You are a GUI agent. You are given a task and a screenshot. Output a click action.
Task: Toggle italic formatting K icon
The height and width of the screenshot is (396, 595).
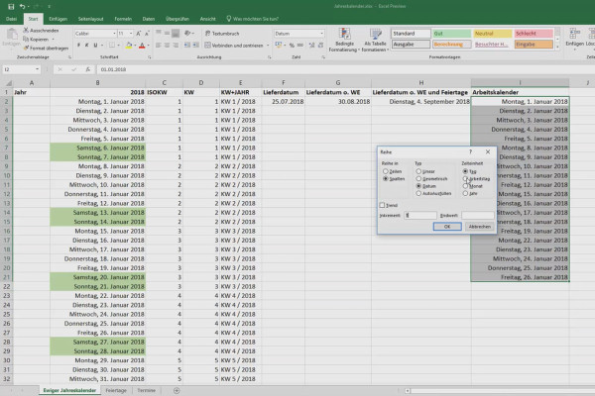(87, 46)
